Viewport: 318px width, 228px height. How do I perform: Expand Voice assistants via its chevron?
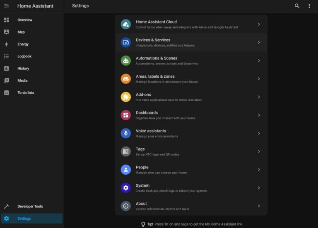(259, 133)
